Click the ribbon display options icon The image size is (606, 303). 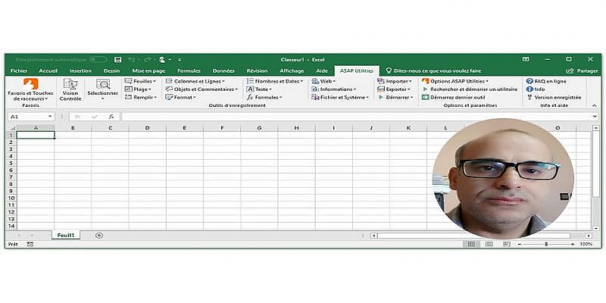[526, 60]
